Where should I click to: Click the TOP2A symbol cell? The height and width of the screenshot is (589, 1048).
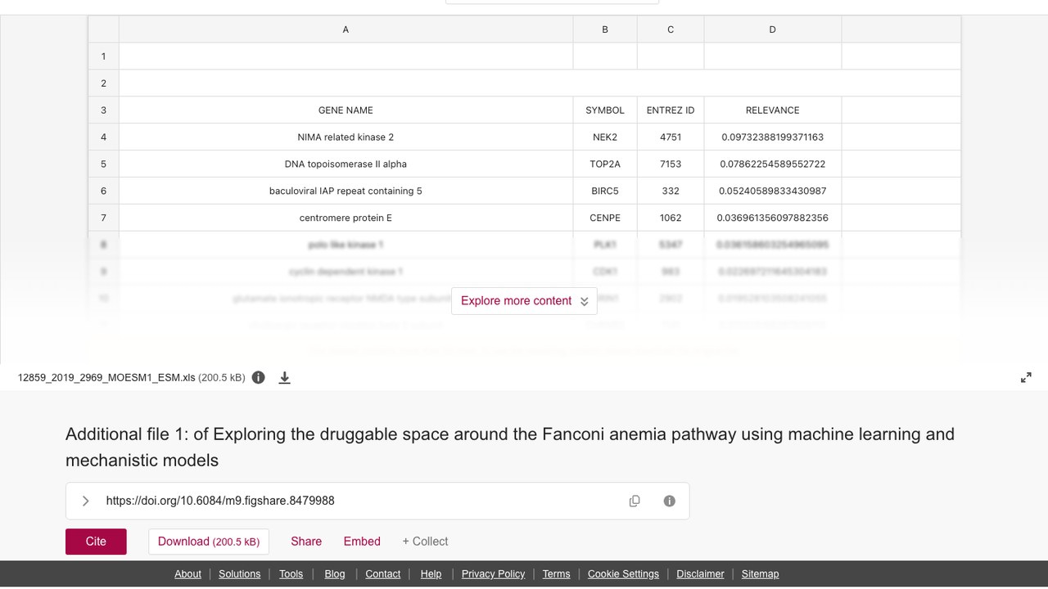click(x=605, y=164)
